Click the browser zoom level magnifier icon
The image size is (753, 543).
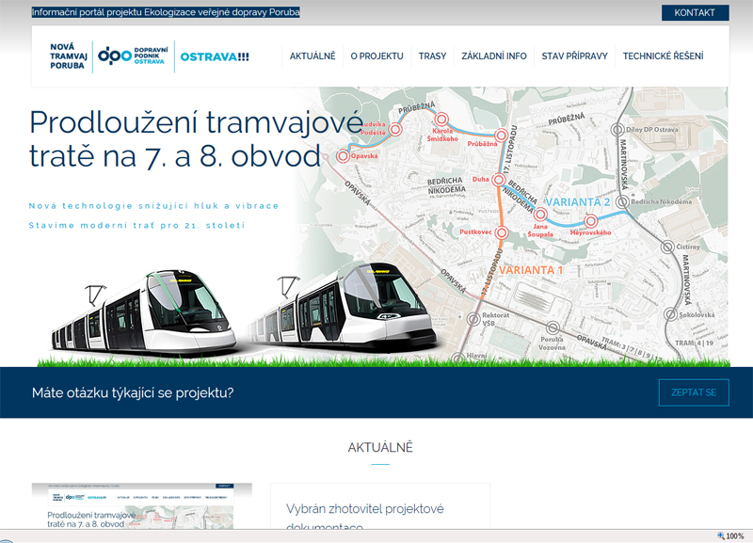point(721,535)
